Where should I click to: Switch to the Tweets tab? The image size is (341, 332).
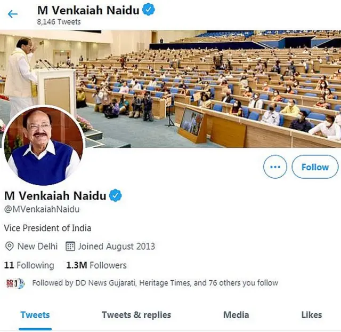pos(35,314)
